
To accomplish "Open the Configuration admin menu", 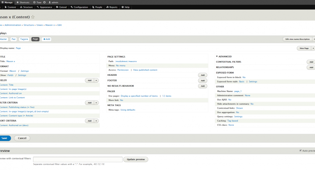I will click(x=79, y=7).
